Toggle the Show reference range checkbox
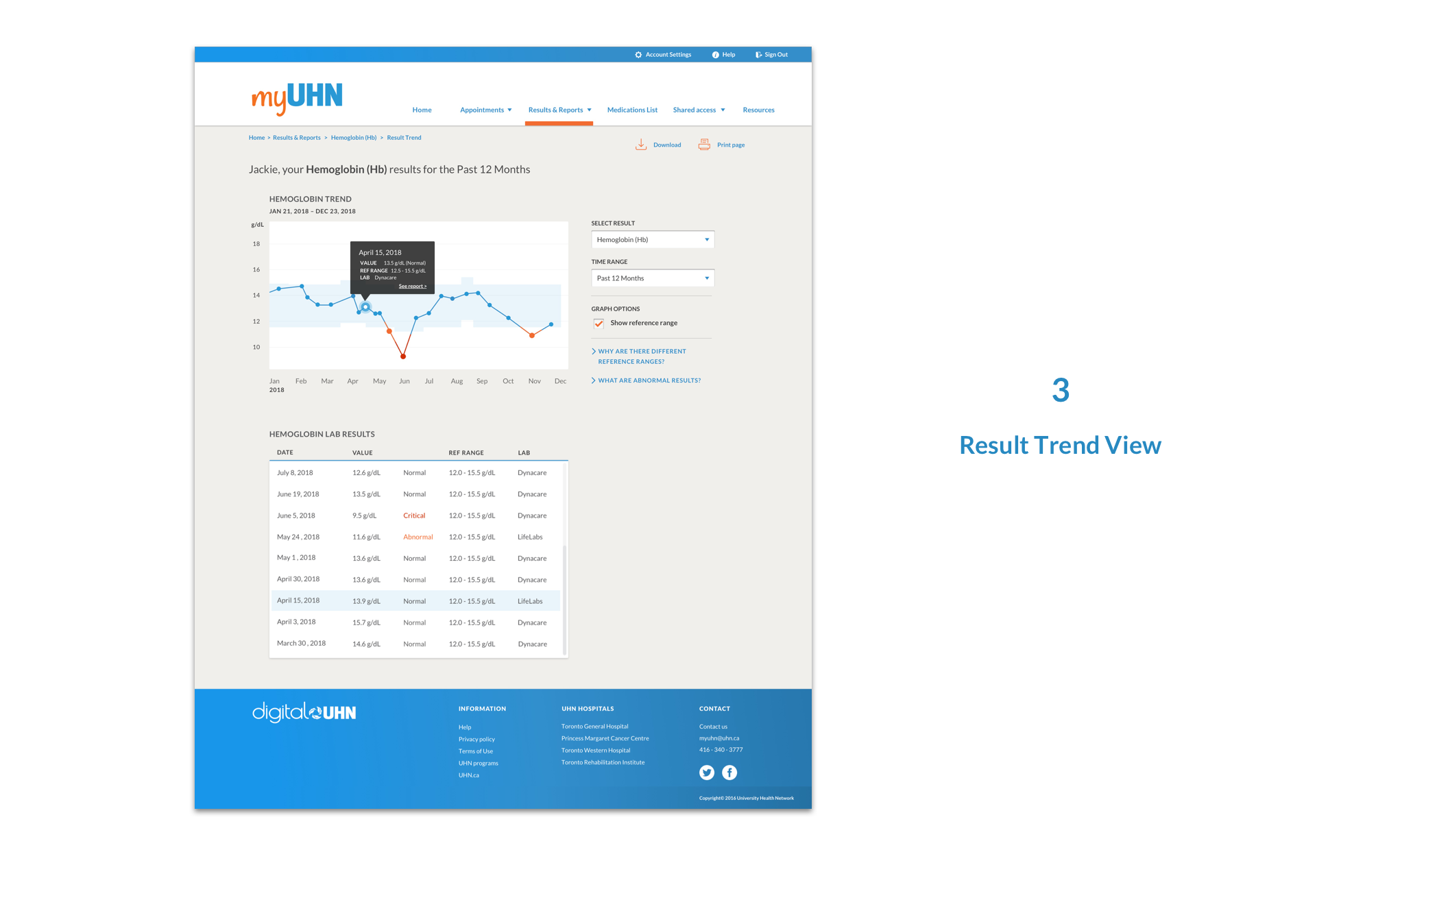 [599, 323]
